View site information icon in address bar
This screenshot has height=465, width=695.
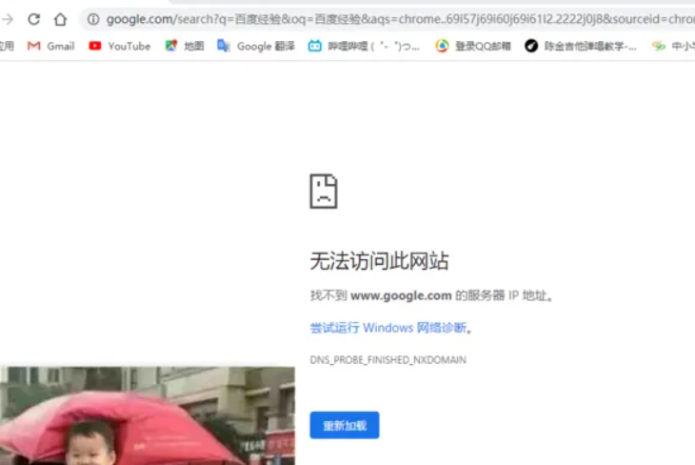(93, 19)
